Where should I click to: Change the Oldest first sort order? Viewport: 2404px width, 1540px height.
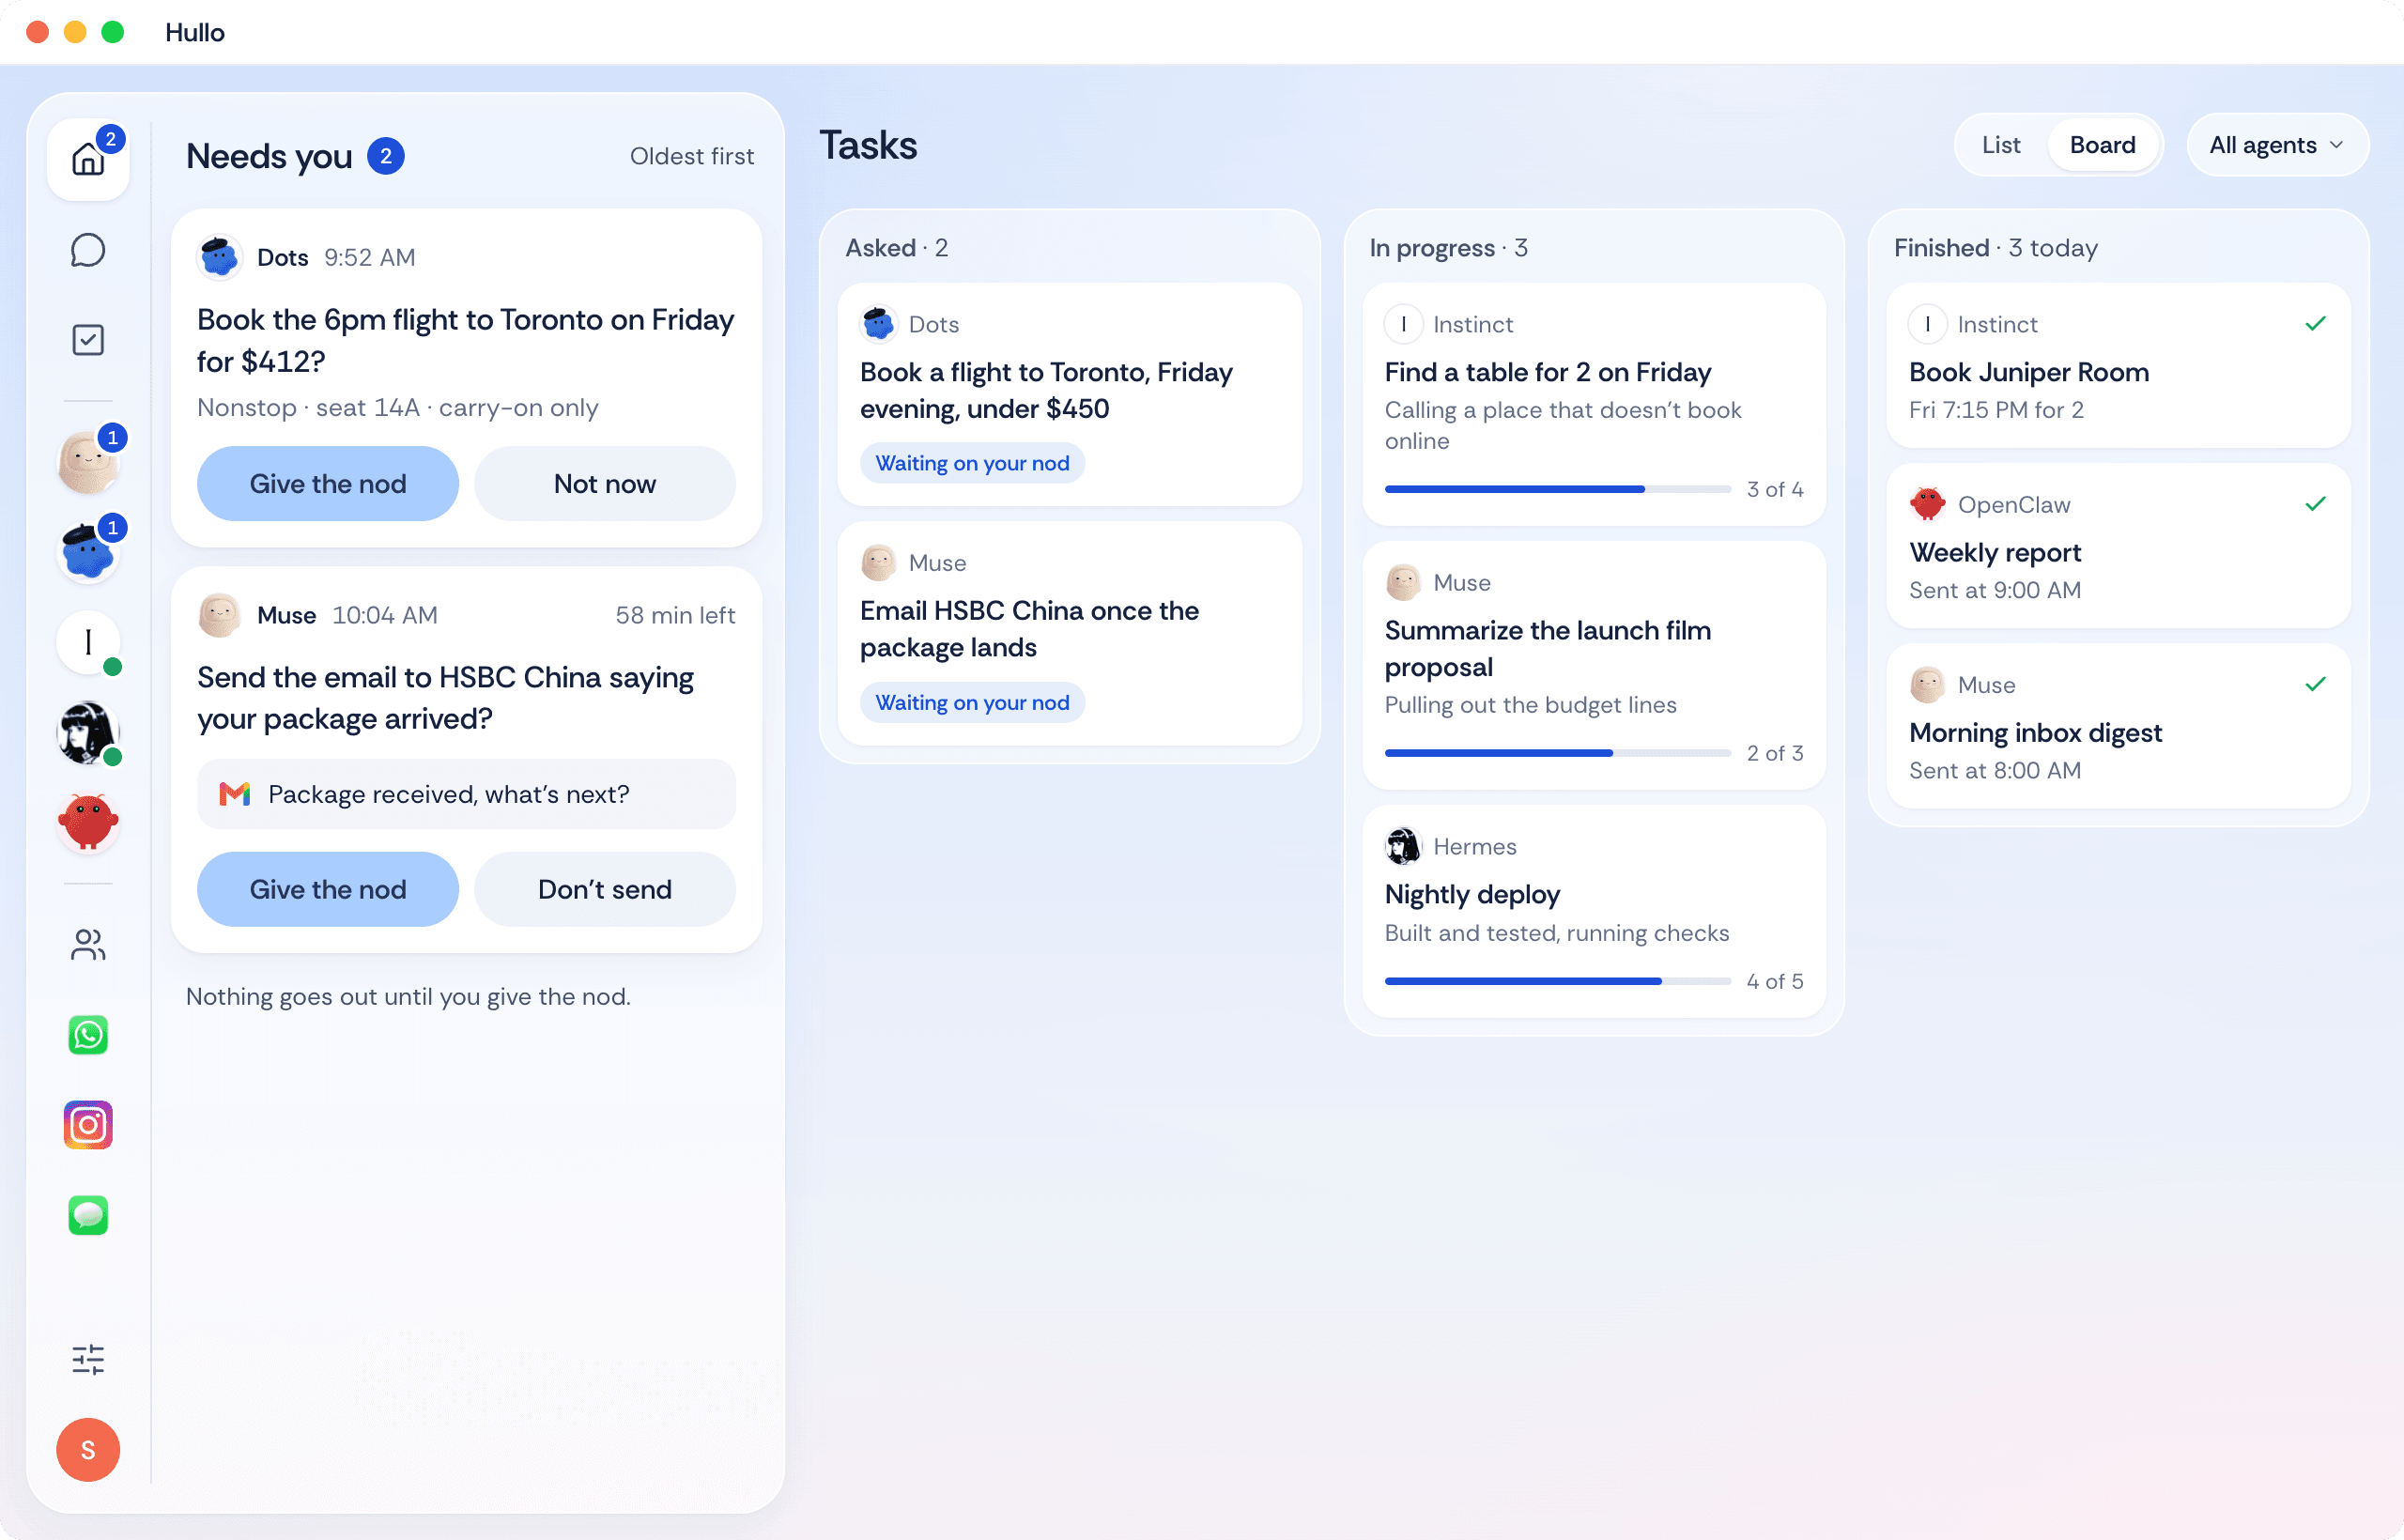691,157
